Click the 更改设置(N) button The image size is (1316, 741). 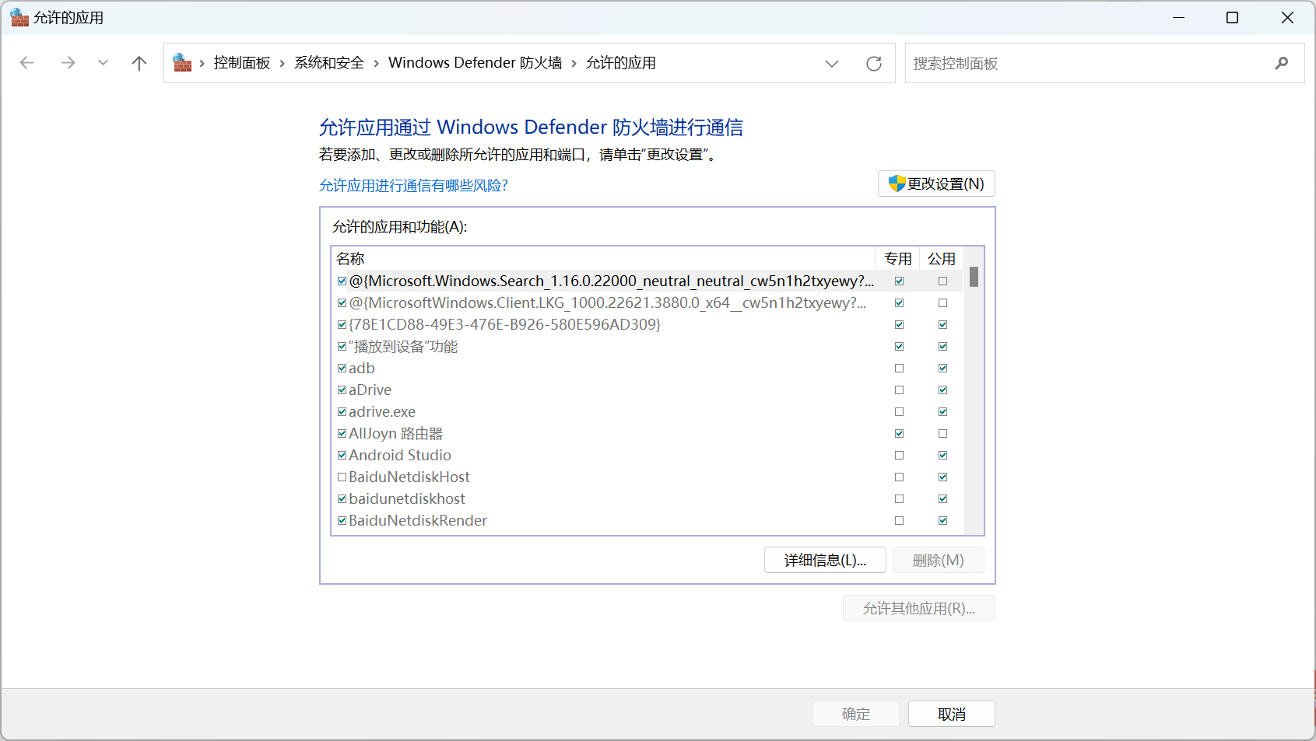coord(936,184)
